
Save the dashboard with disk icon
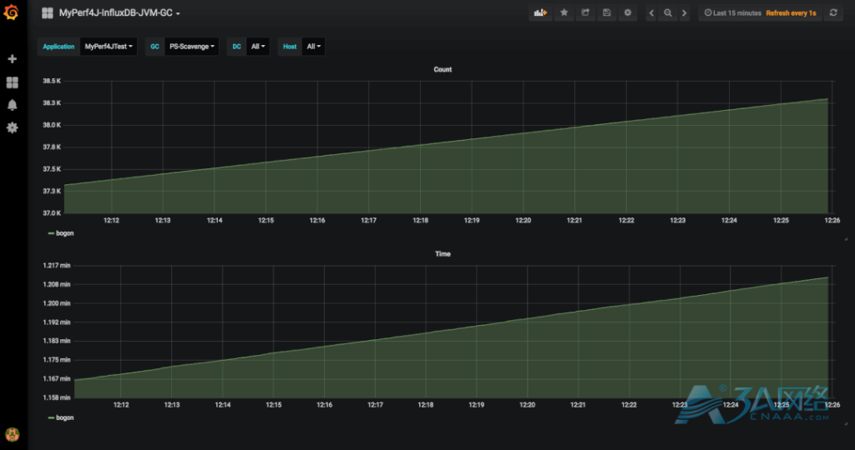[x=606, y=12]
